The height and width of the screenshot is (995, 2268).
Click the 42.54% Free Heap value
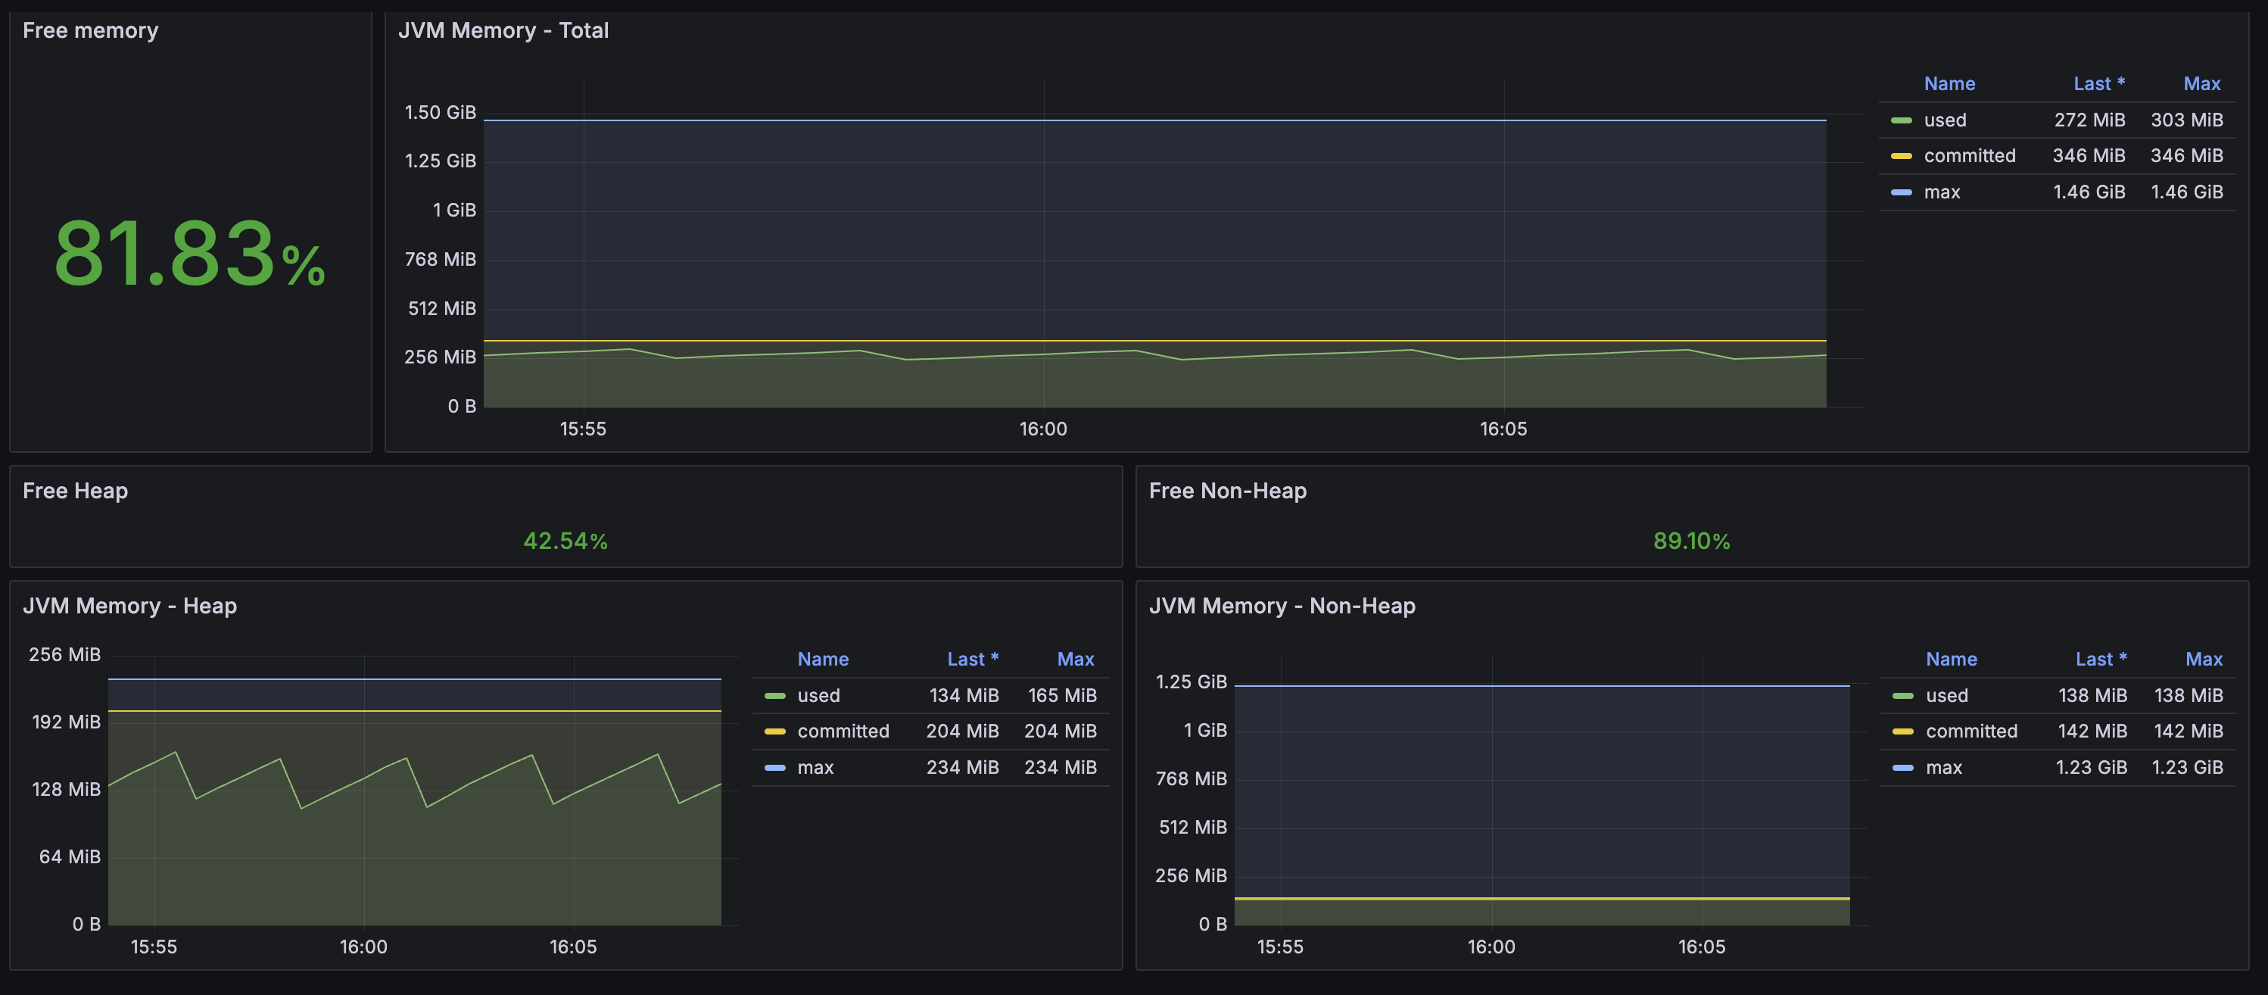tap(565, 541)
